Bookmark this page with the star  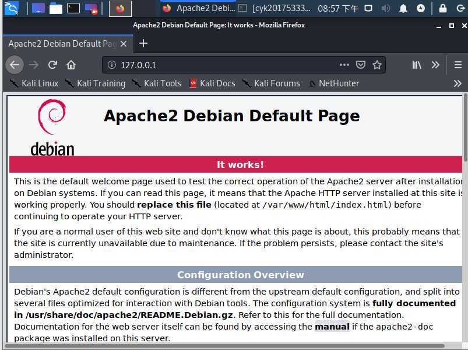pos(377,65)
